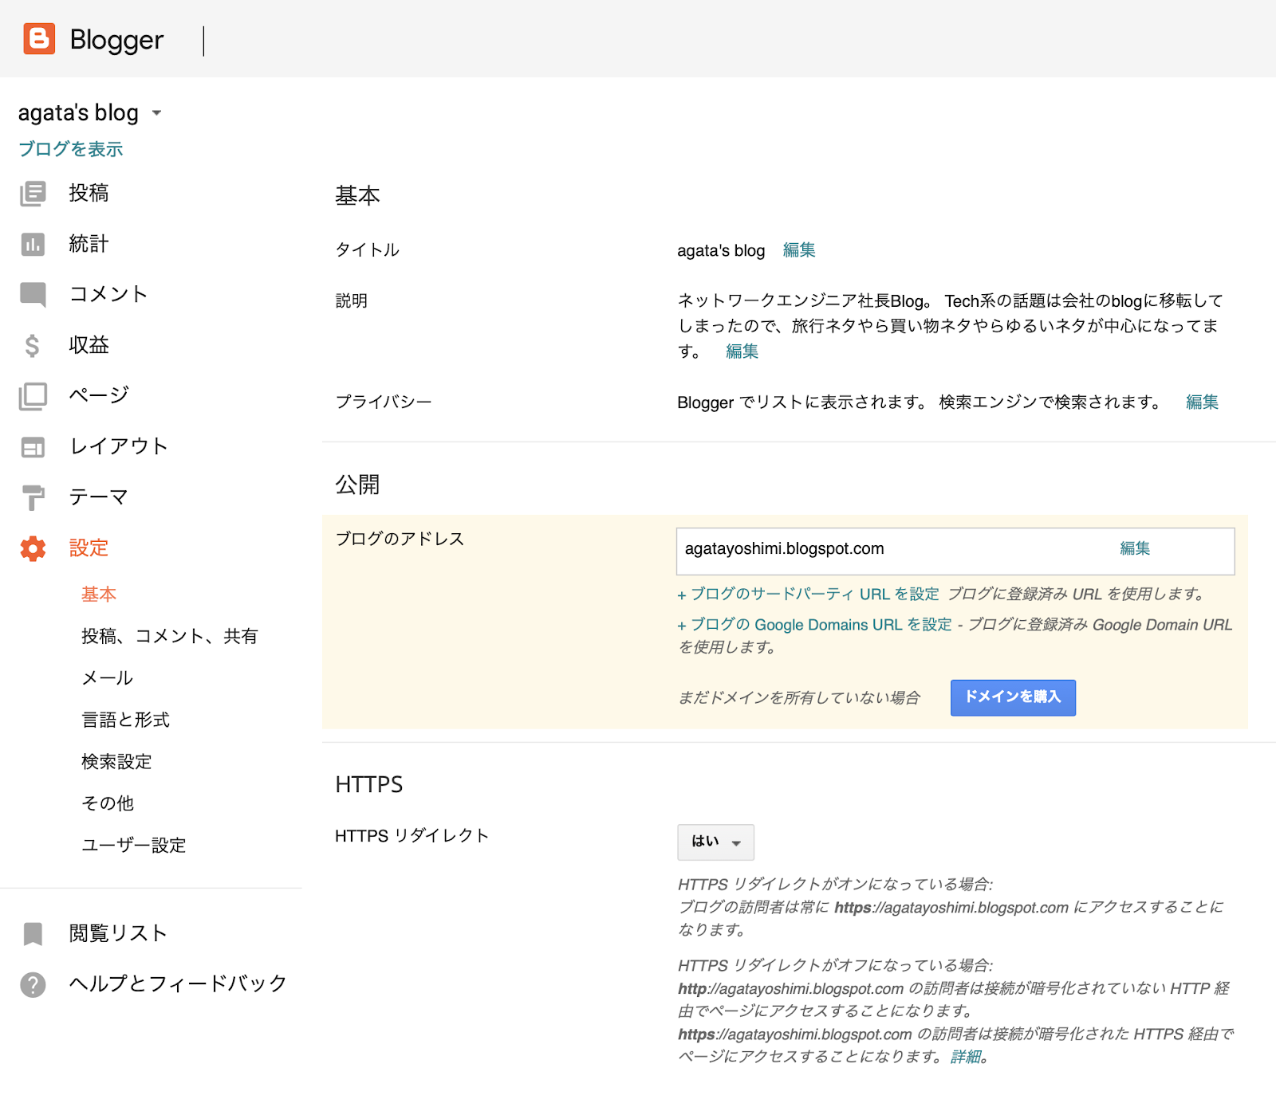Click the 公開 section heading
This screenshot has width=1276, height=1103.
tap(357, 485)
